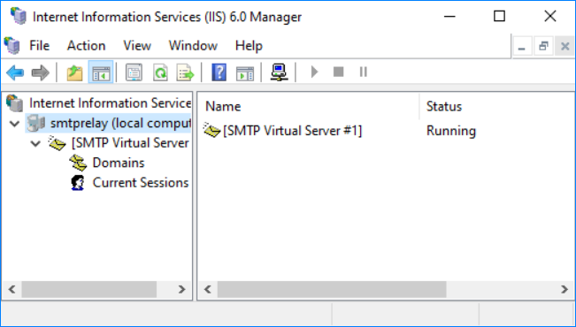Click the MMC icon left of File menu
The height and width of the screenshot is (327, 576).
(x=12, y=45)
